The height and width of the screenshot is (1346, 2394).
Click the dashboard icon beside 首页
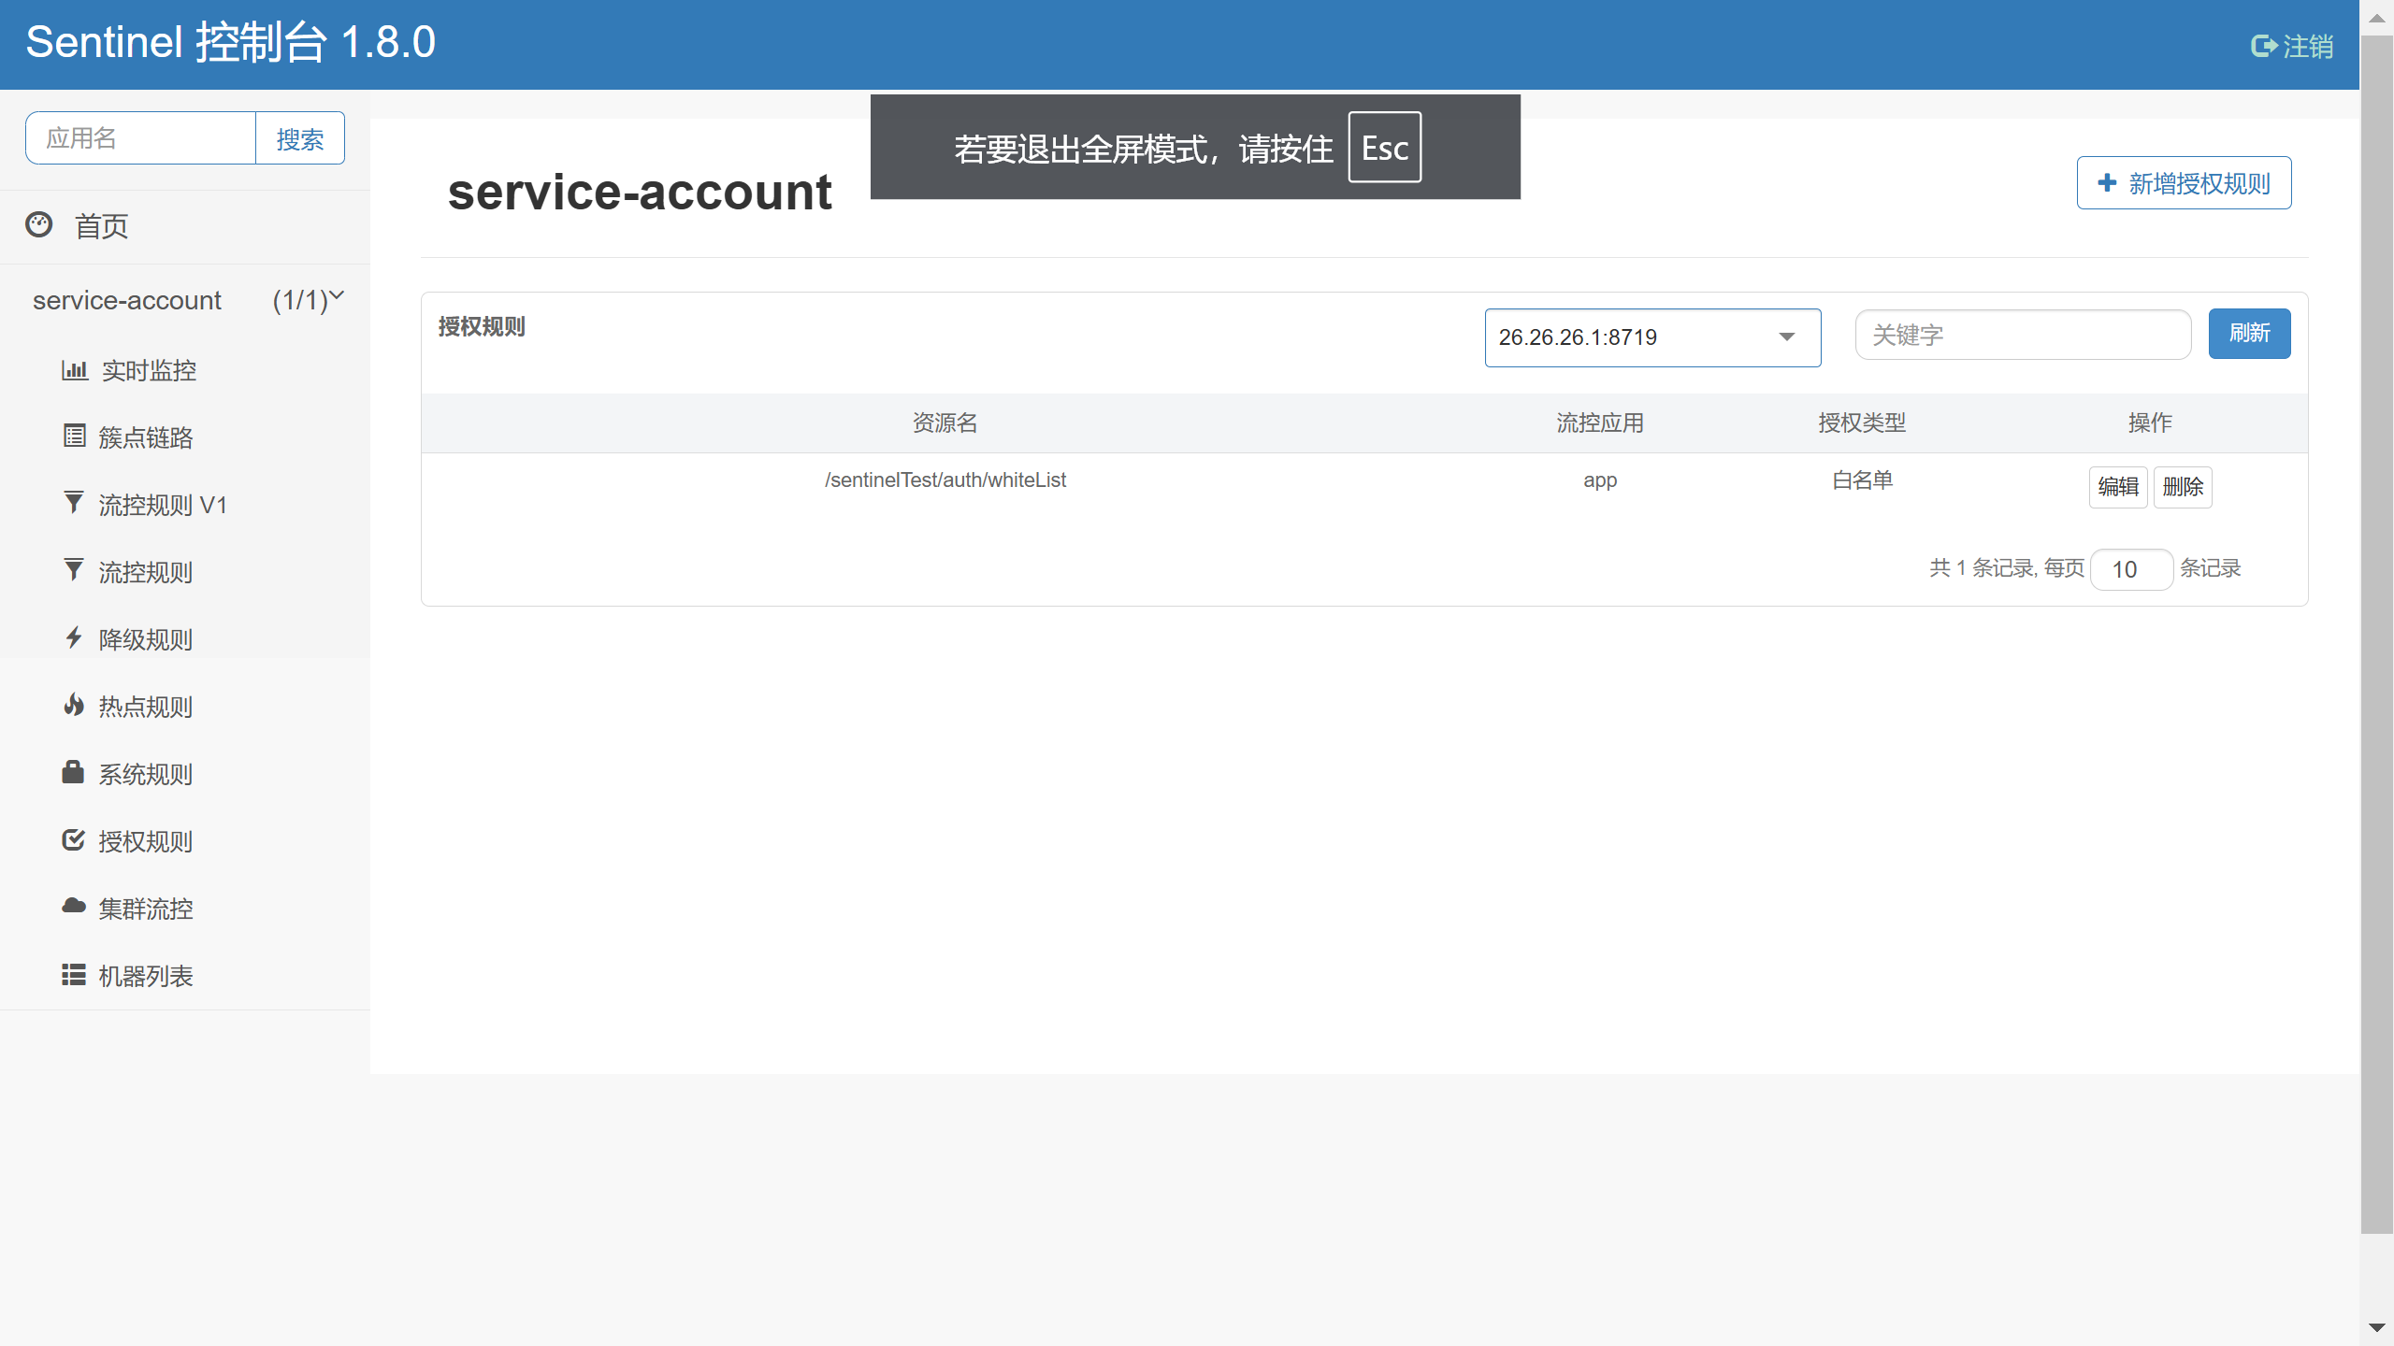[x=39, y=224]
